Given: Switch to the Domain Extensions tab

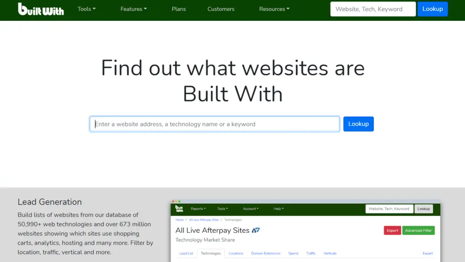Looking at the screenshot, I should click(266, 253).
